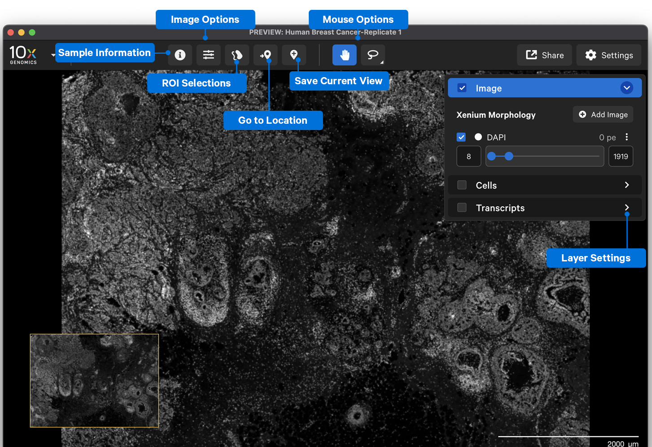Click the Share button
The height and width of the screenshot is (447, 652).
click(544, 55)
